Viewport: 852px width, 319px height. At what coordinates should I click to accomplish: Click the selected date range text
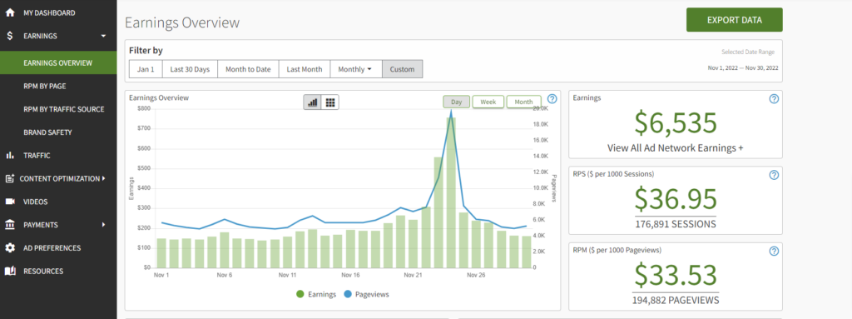point(743,68)
